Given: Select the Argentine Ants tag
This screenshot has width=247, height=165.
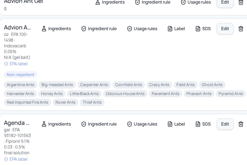Looking at the screenshot, I should point(20,85).
